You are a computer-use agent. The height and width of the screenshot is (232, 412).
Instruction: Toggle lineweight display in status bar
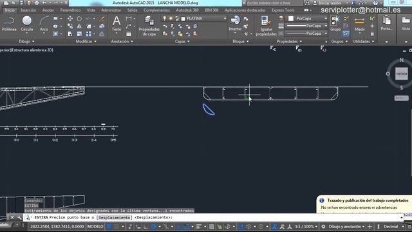click(x=199, y=226)
